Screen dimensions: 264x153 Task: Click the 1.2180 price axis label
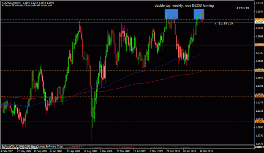point(259,61)
